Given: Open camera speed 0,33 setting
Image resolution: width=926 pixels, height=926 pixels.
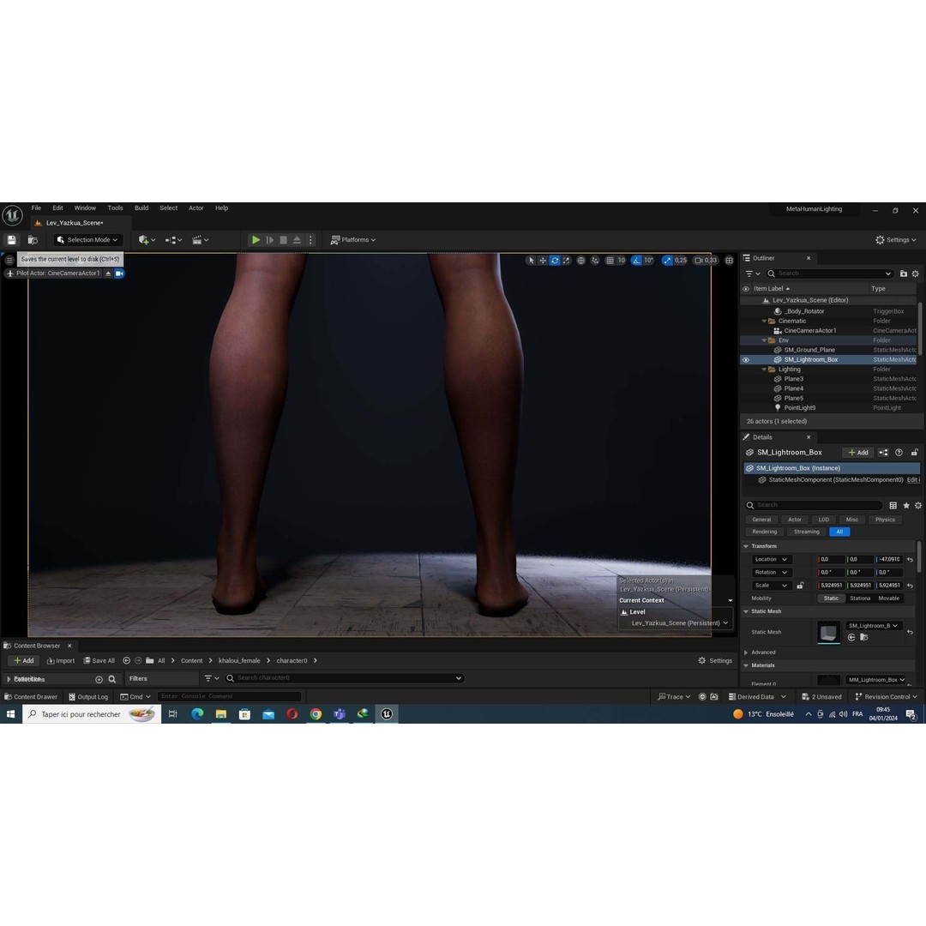Looking at the screenshot, I should pos(706,261).
